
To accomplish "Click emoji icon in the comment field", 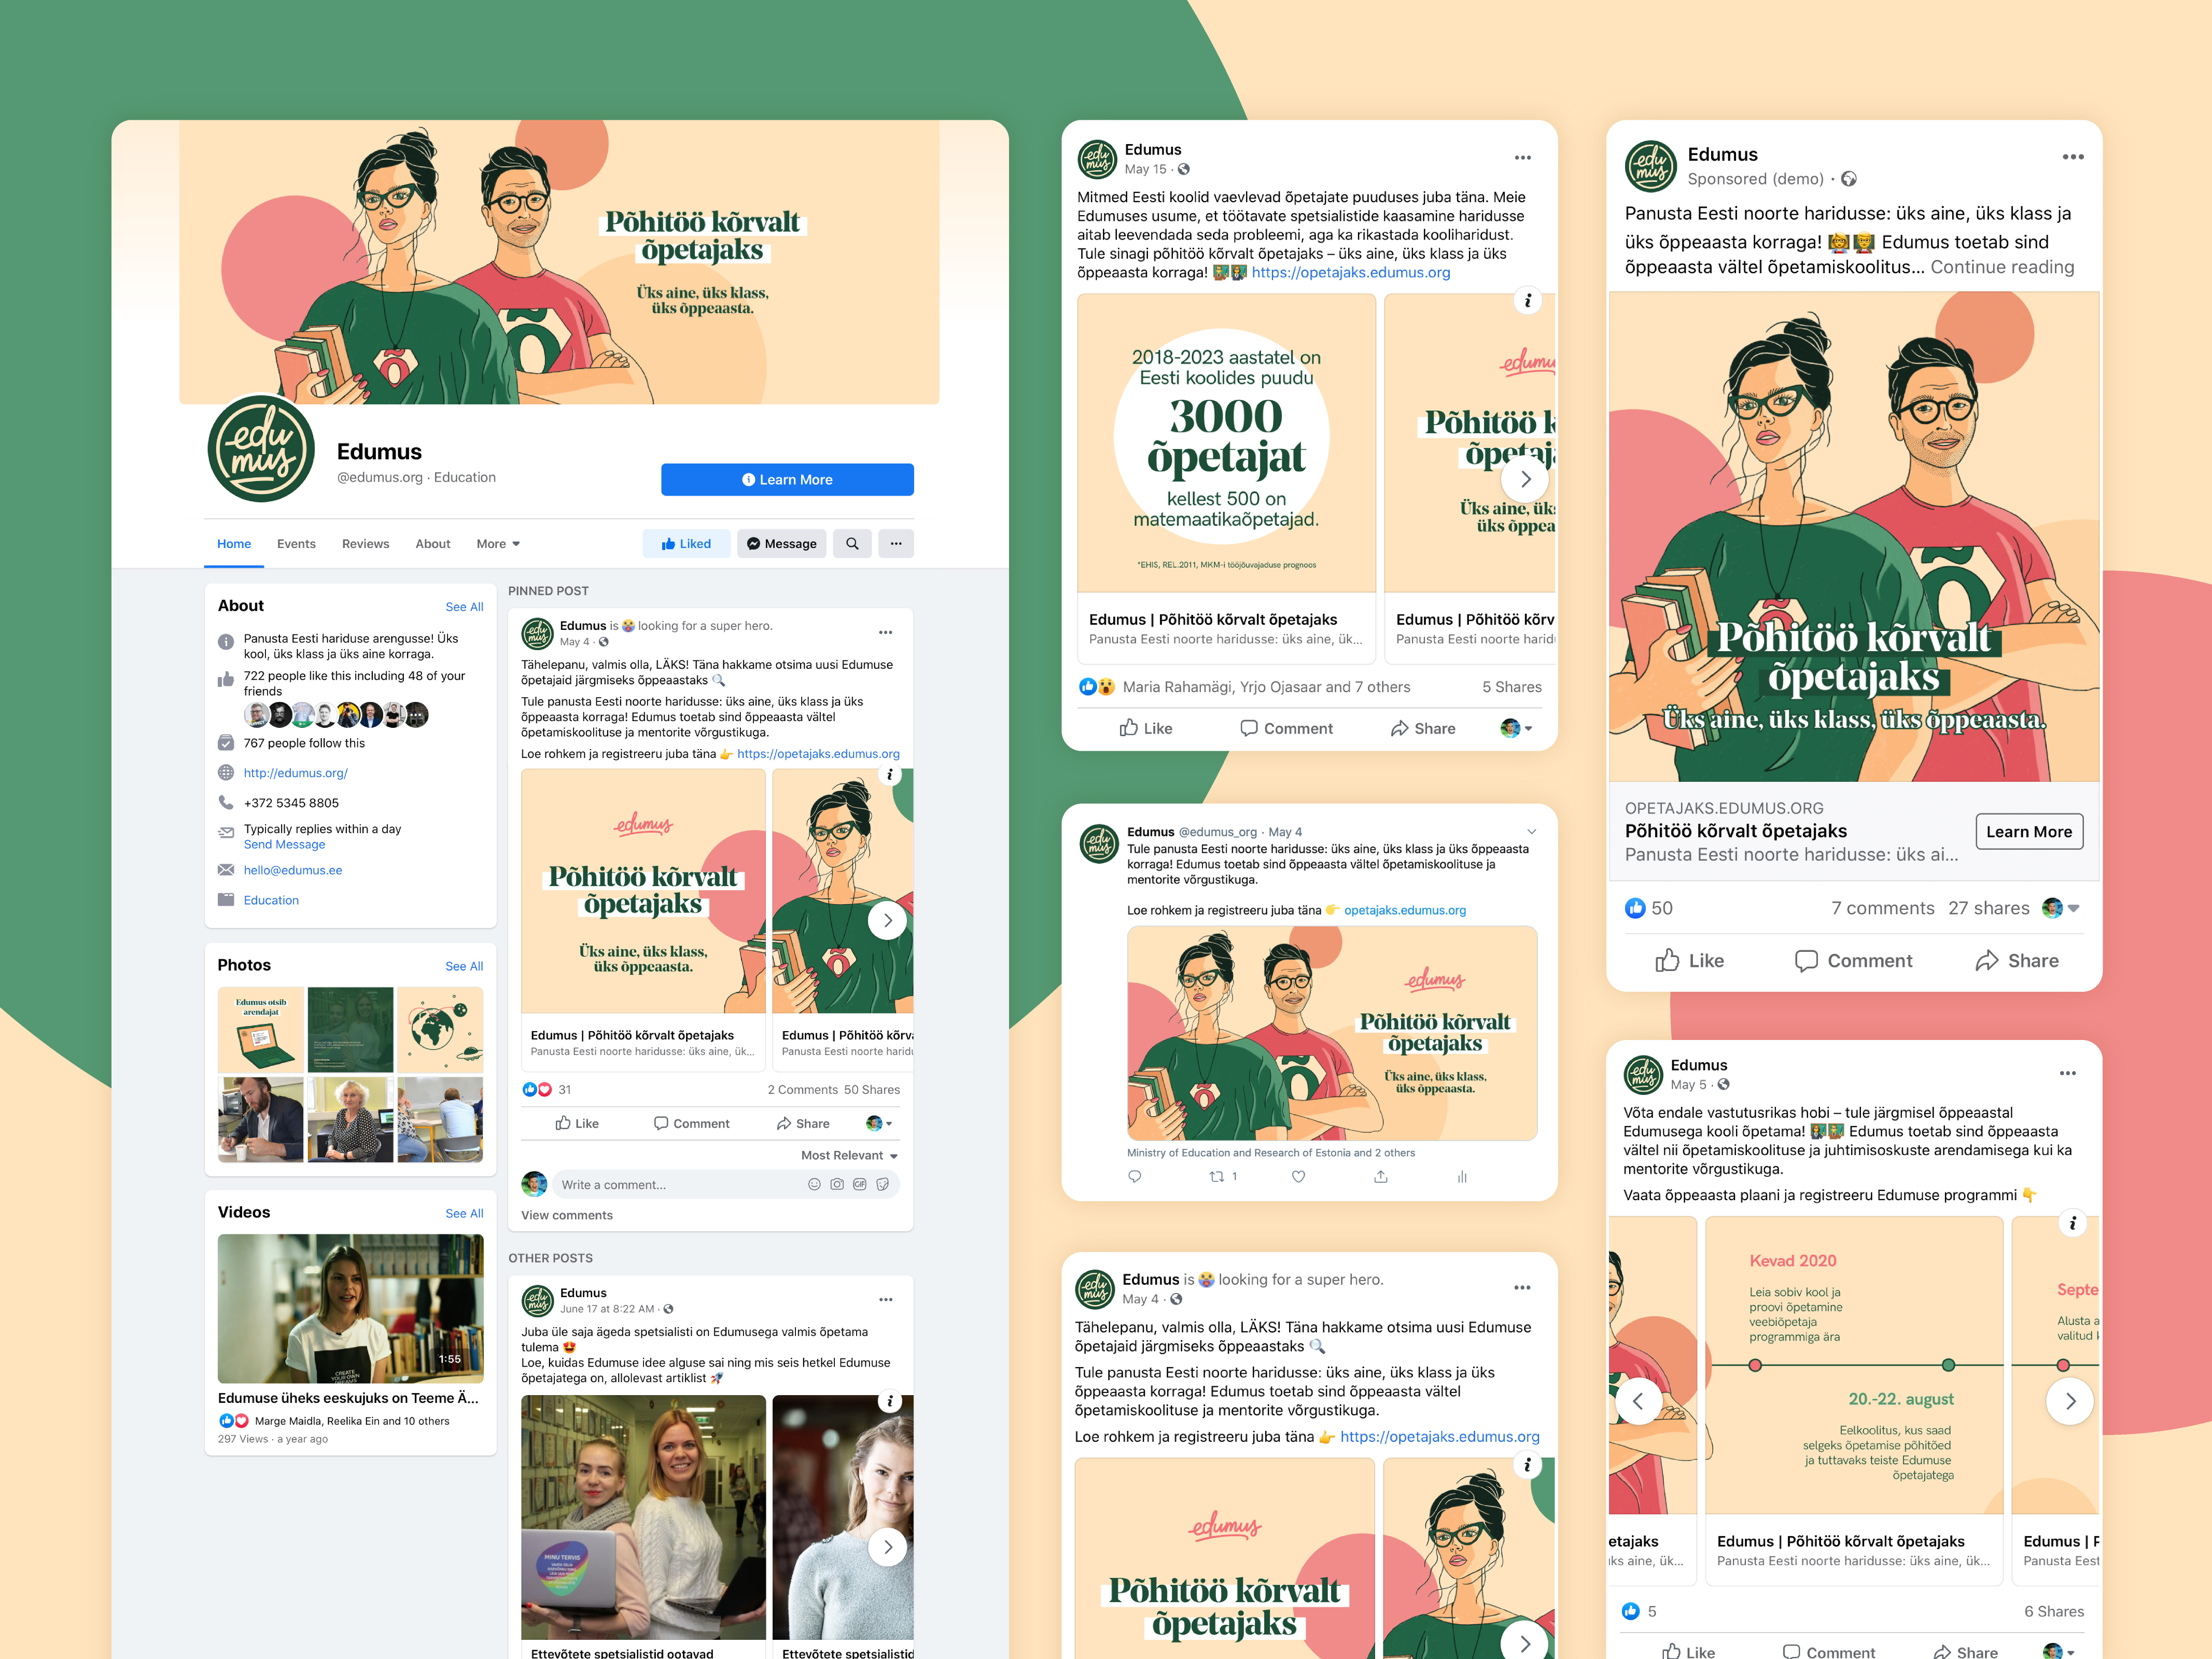I will (x=814, y=1184).
